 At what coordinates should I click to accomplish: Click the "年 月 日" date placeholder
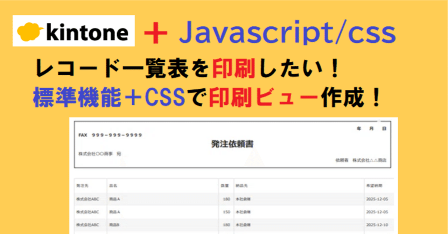pos(371,129)
